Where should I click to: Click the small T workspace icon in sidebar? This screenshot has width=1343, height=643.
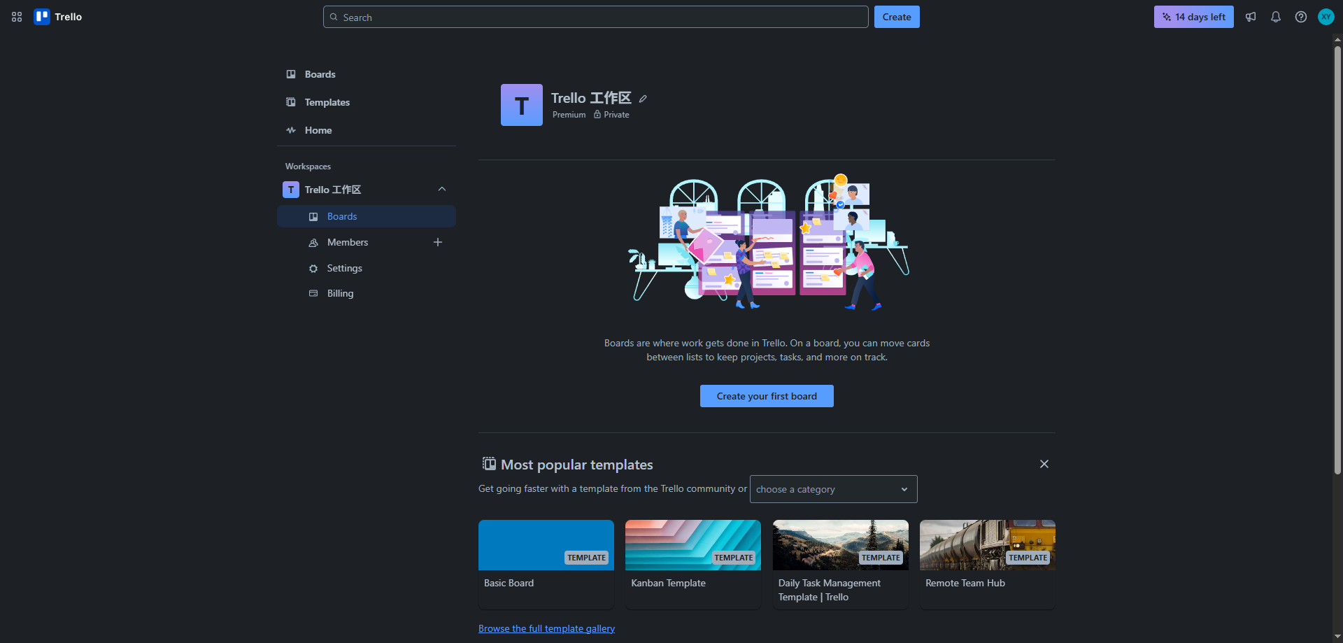pos(291,190)
